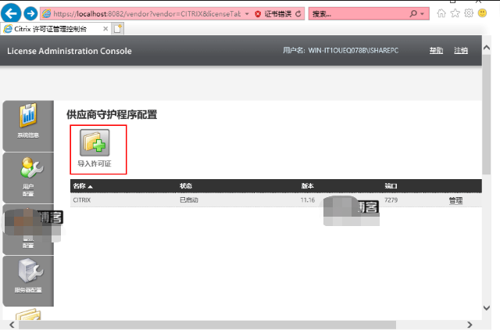Click the vertical scrollbar up arrow
500x334 pixels.
tap(487, 48)
